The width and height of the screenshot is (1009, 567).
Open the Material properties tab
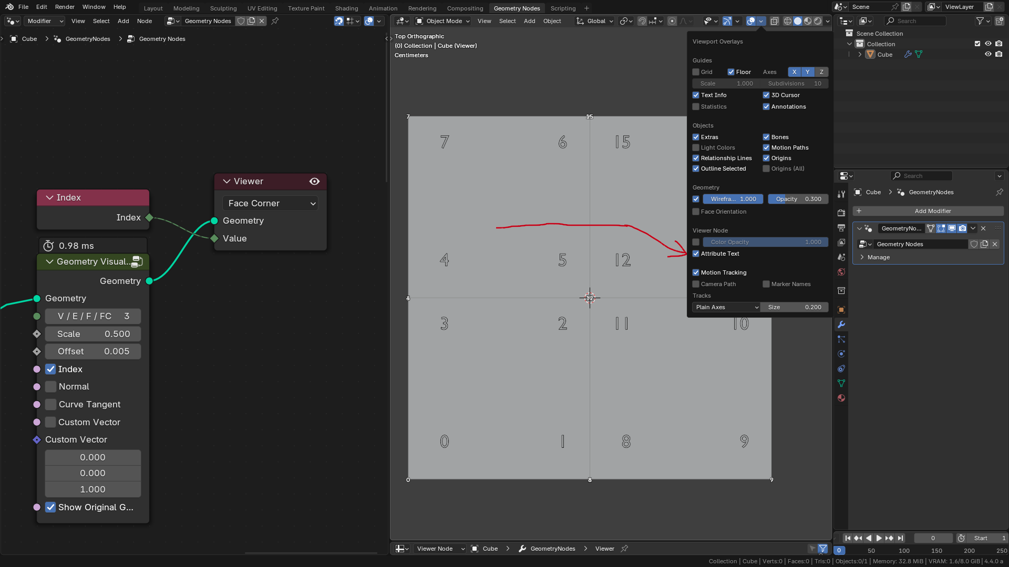(841, 397)
